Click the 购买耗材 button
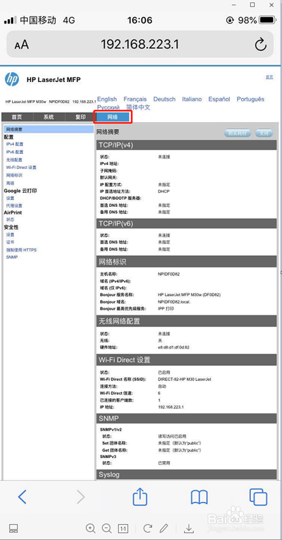Viewport: 282px width, 540px height. (x=238, y=134)
